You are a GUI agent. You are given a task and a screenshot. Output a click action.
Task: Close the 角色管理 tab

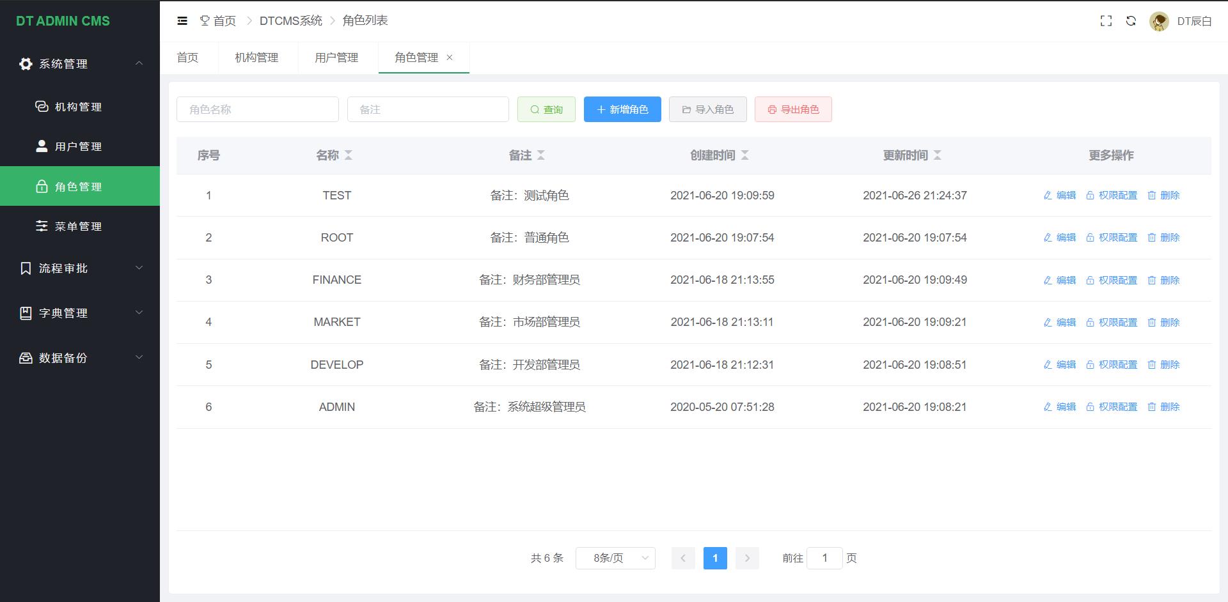450,58
